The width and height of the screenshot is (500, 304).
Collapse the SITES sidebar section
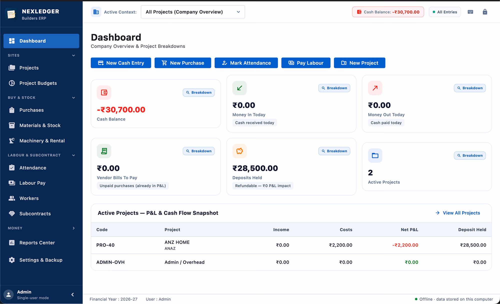[41, 55]
